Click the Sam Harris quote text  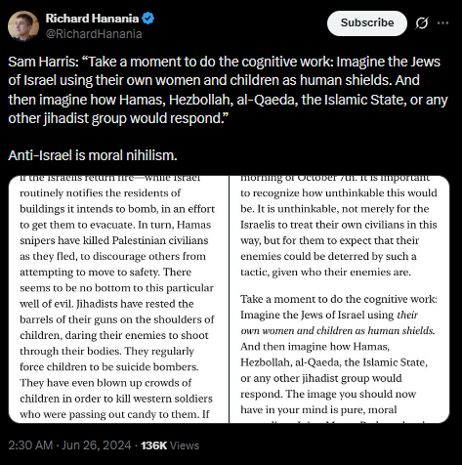point(228,90)
